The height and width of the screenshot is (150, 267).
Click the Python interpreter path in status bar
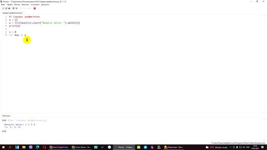238,143
